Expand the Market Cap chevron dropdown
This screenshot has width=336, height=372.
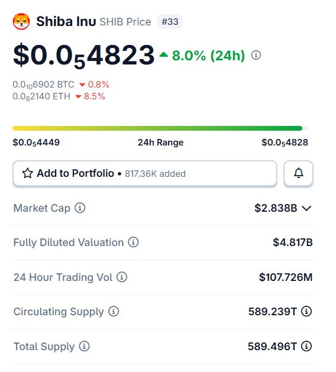[306, 208]
